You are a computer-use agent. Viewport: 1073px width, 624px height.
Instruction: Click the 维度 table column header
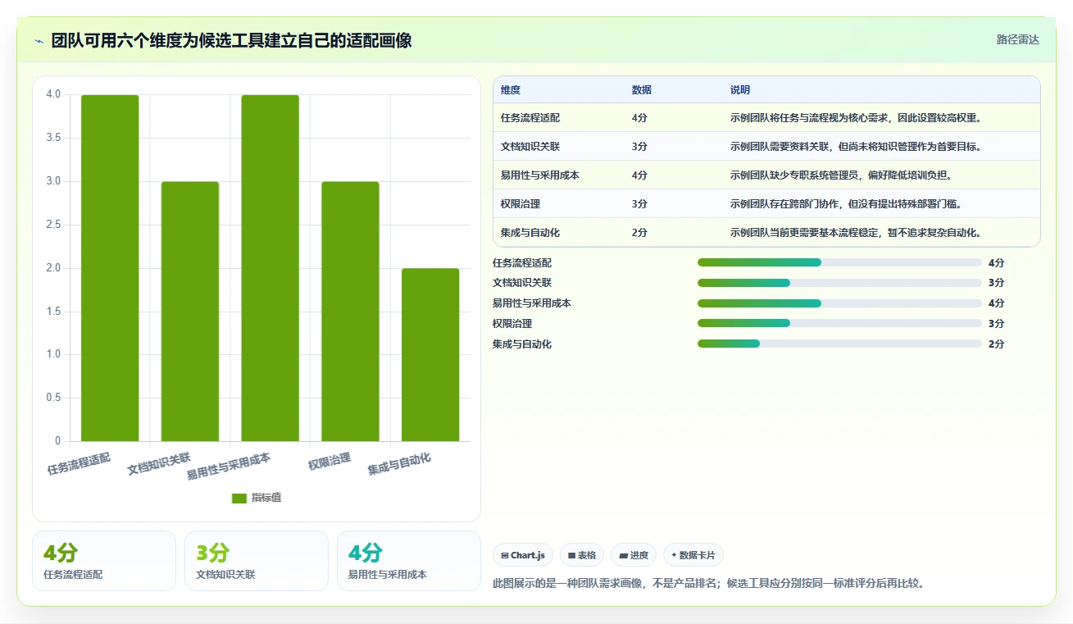[x=511, y=90]
